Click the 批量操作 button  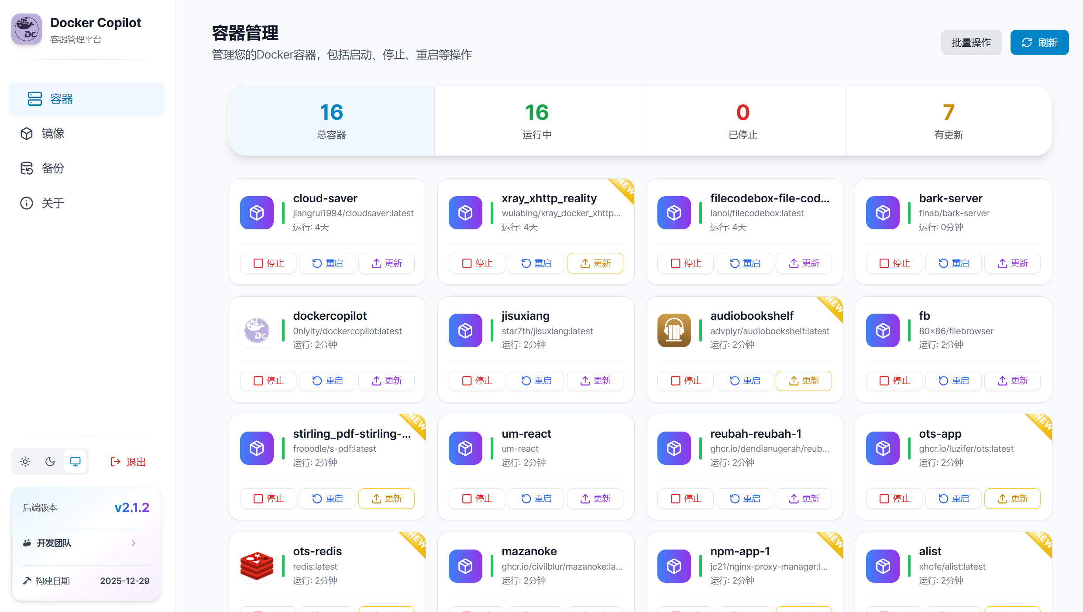pyautogui.click(x=971, y=42)
